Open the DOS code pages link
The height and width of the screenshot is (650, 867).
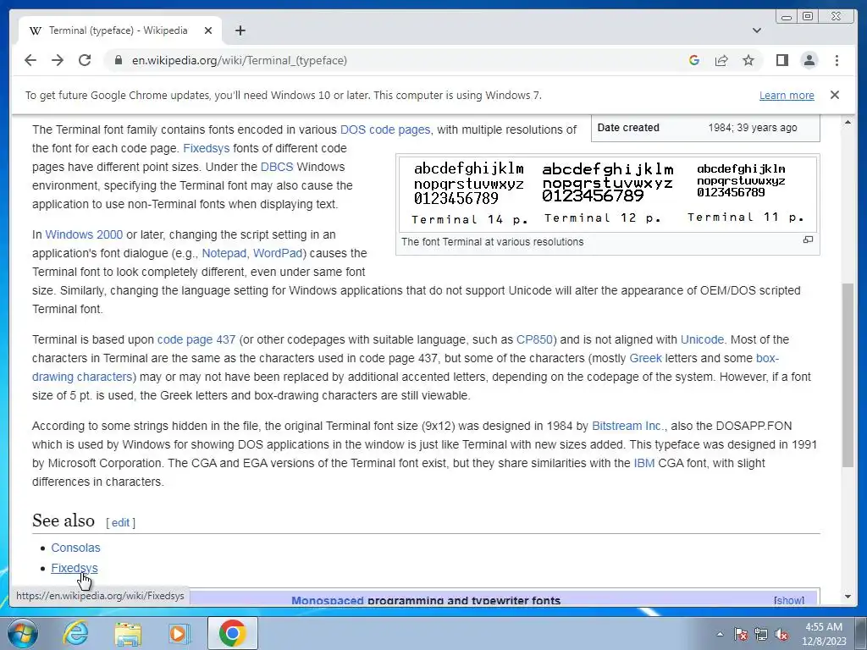click(385, 129)
